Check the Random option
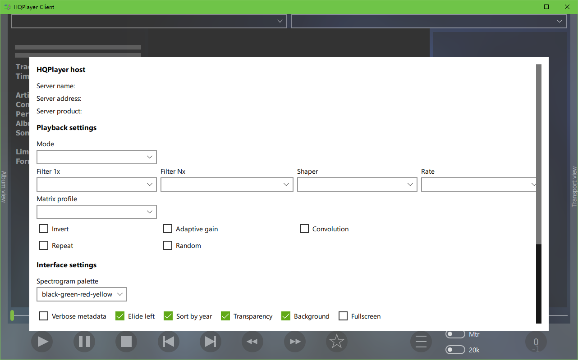578x360 pixels. tap(168, 245)
